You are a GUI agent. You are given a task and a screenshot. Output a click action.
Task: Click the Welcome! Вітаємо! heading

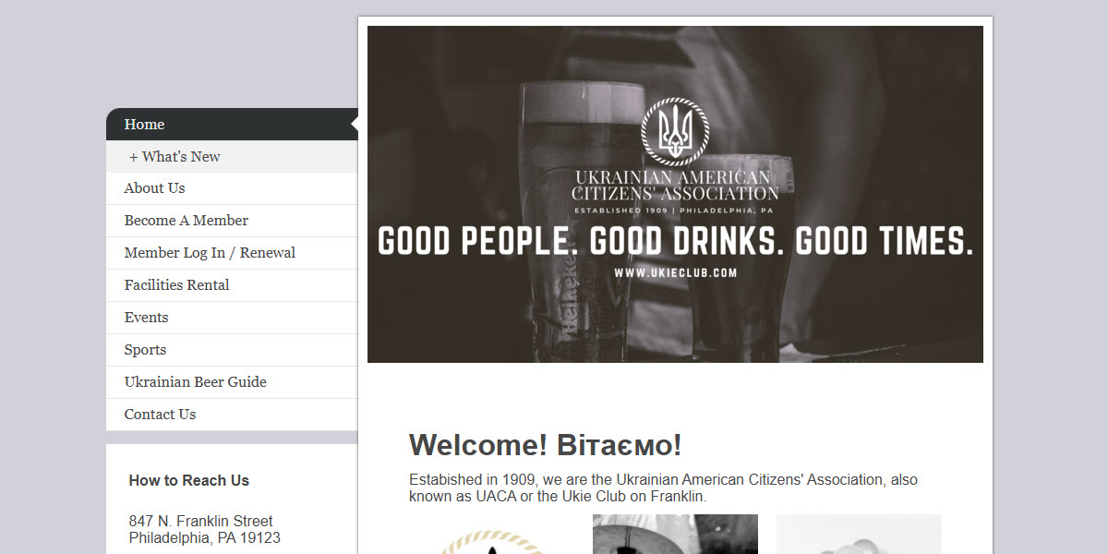545,445
